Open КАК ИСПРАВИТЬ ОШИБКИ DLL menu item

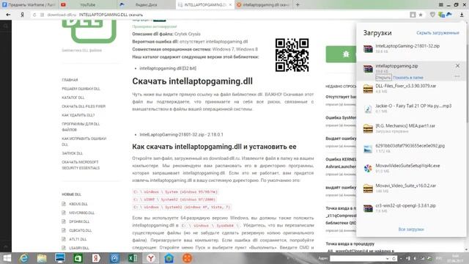pyautogui.click(x=84, y=142)
